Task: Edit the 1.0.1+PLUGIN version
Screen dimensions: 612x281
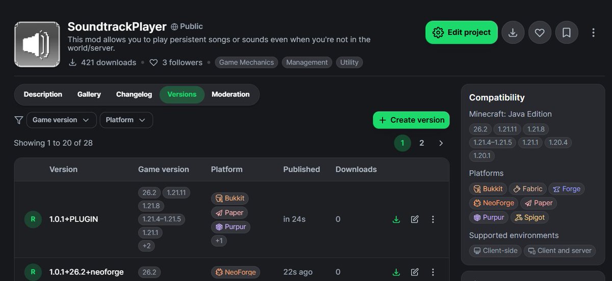Action: (x=415, y=219)
